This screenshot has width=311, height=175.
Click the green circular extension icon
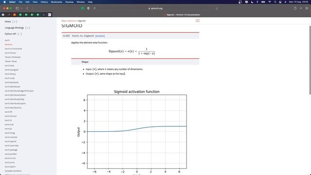pyautogui.click(x=83, y=8)
